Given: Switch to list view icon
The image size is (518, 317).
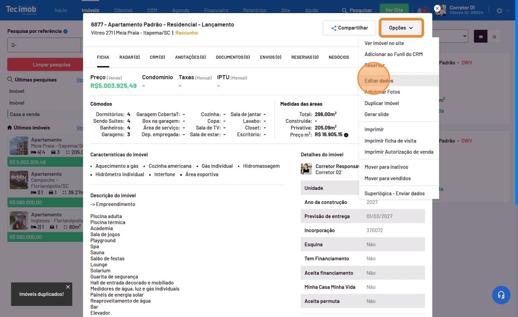Looking at the screenshot, I should [x=494, y=36].
